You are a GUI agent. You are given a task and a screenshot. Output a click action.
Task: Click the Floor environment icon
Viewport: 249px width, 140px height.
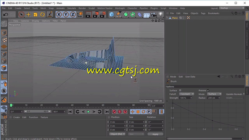(x=147, y=15)
